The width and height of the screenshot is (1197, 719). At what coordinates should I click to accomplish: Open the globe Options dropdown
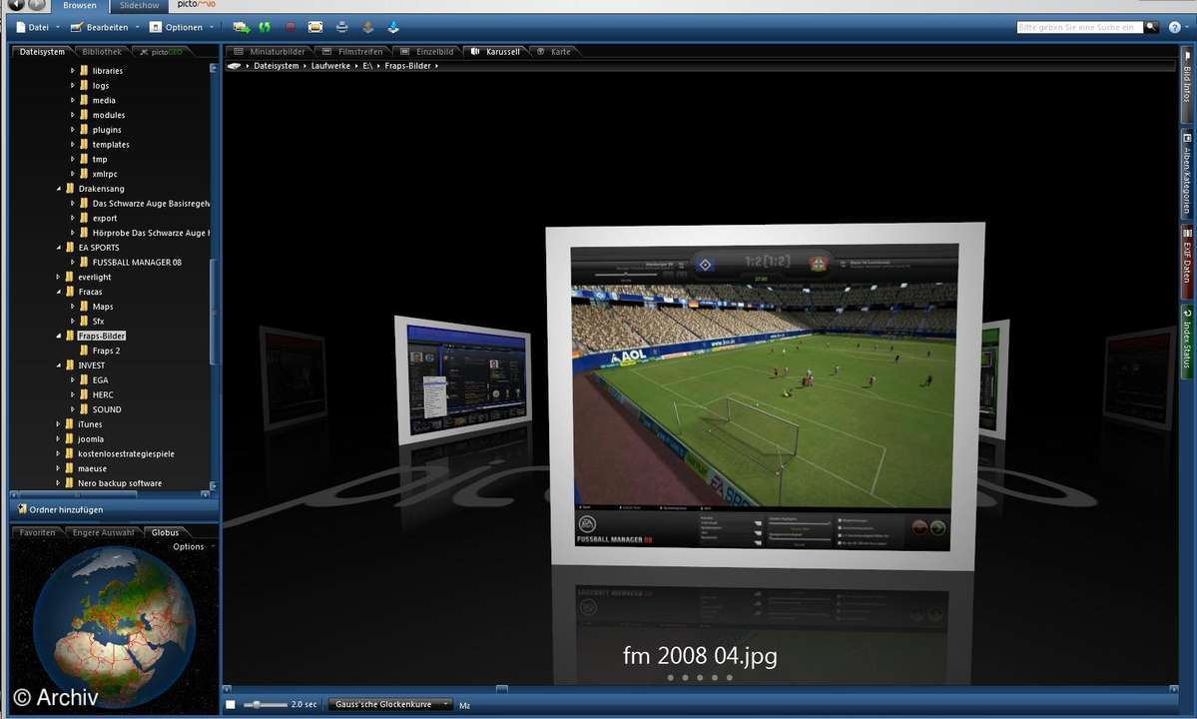194,546
